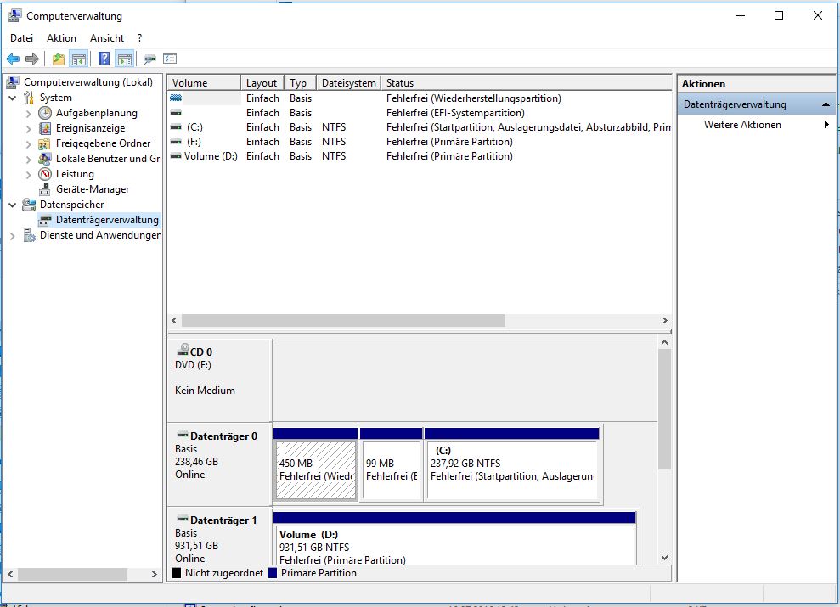Toggle the Action pane toolbar icon
The width and height of the screenshot is (840, 607).
click(125, 59)
